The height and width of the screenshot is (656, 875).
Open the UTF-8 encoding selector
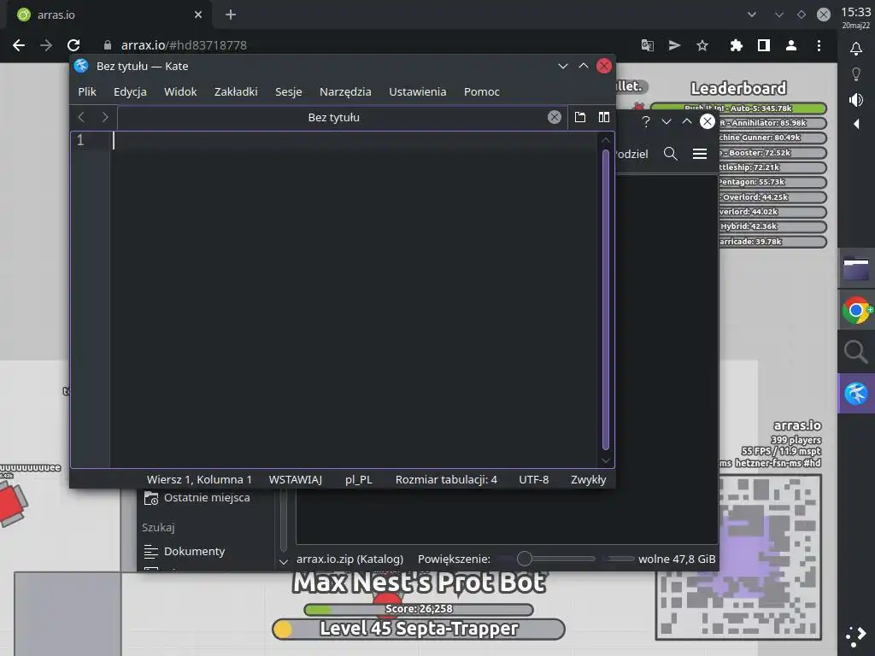pos(533,480)
